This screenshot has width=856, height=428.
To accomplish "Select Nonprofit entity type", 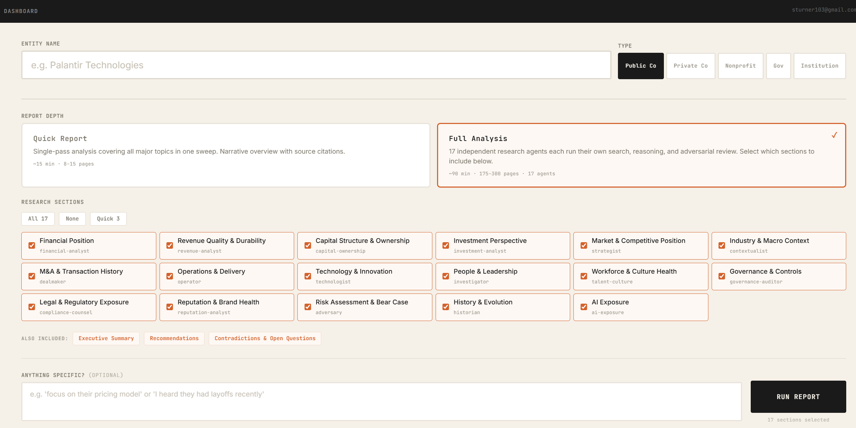I will (x=740, y=66).
